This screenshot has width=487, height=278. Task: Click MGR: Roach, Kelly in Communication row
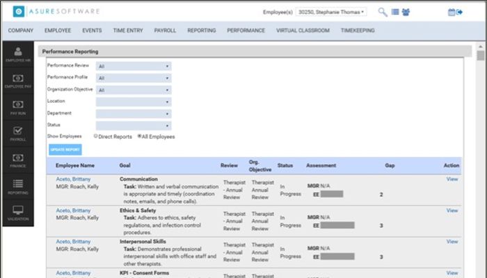point(77,187)
